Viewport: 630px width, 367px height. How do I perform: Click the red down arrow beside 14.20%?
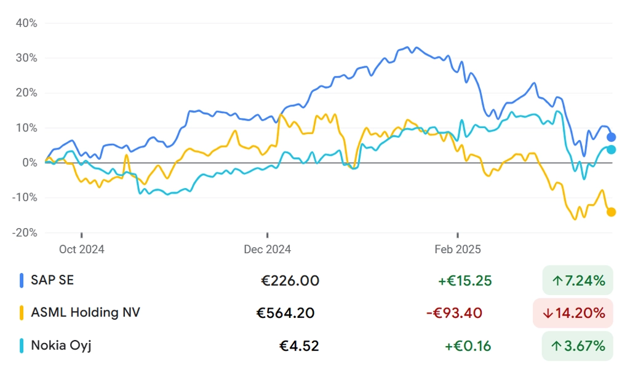tap(548, 313)
